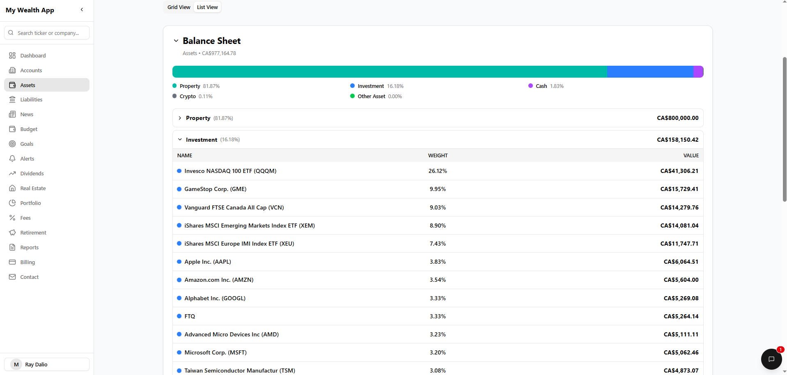Click the Accounts building icon
Image resolution: width=787 pixels, height=375 pixels.
click(12, 70)
